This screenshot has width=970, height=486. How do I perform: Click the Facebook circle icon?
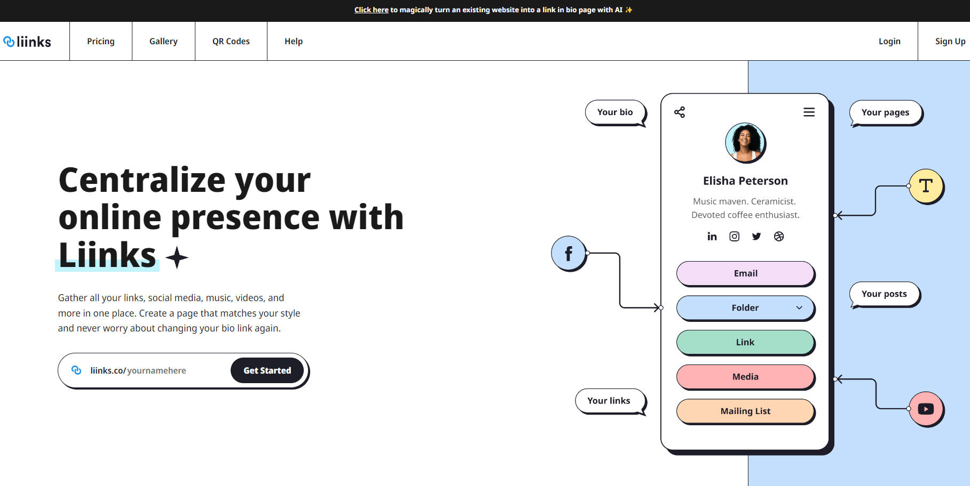(x=569, y=253)
